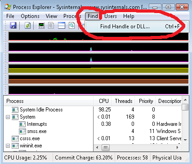This screenshot has height=164, width=192.
Task: Open the Options menu
Action: (x=30, y=16)
